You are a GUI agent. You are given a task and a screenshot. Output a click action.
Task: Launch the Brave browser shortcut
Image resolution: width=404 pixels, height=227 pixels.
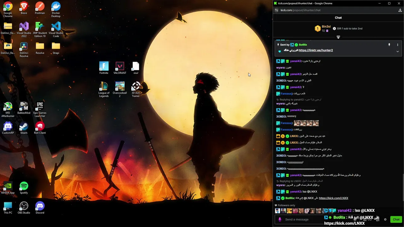[x=24, y=8]
